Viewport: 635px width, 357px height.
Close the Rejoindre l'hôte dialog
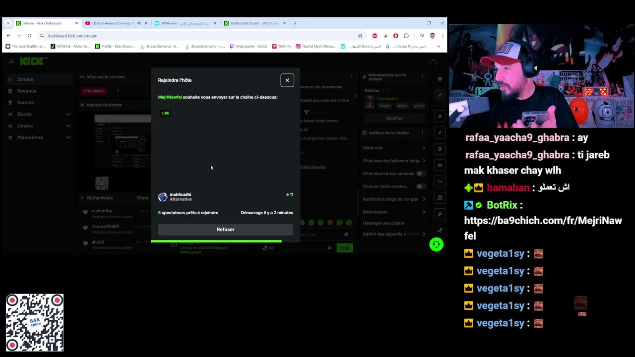point(287,80)
